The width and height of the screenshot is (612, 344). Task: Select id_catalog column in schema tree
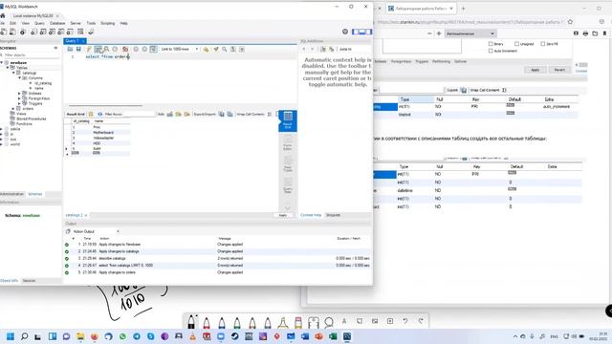point(43,83)
